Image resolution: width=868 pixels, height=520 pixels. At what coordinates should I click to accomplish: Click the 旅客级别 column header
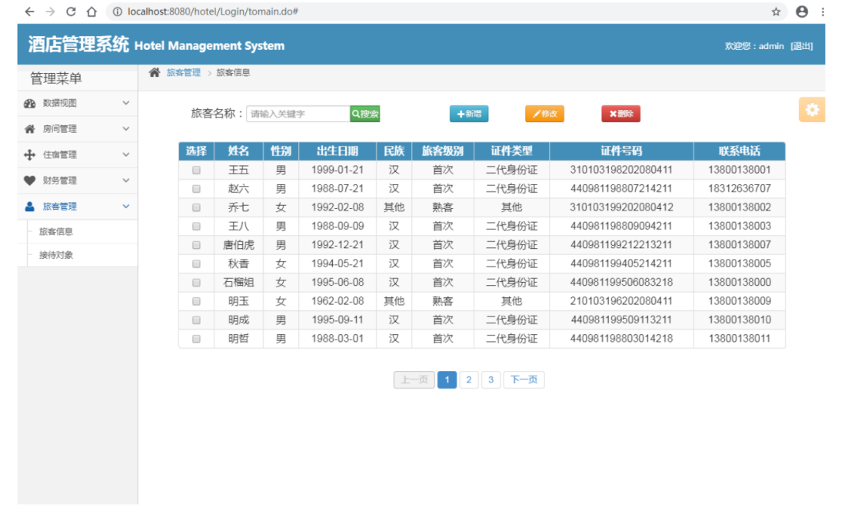[x=443, y=151]
